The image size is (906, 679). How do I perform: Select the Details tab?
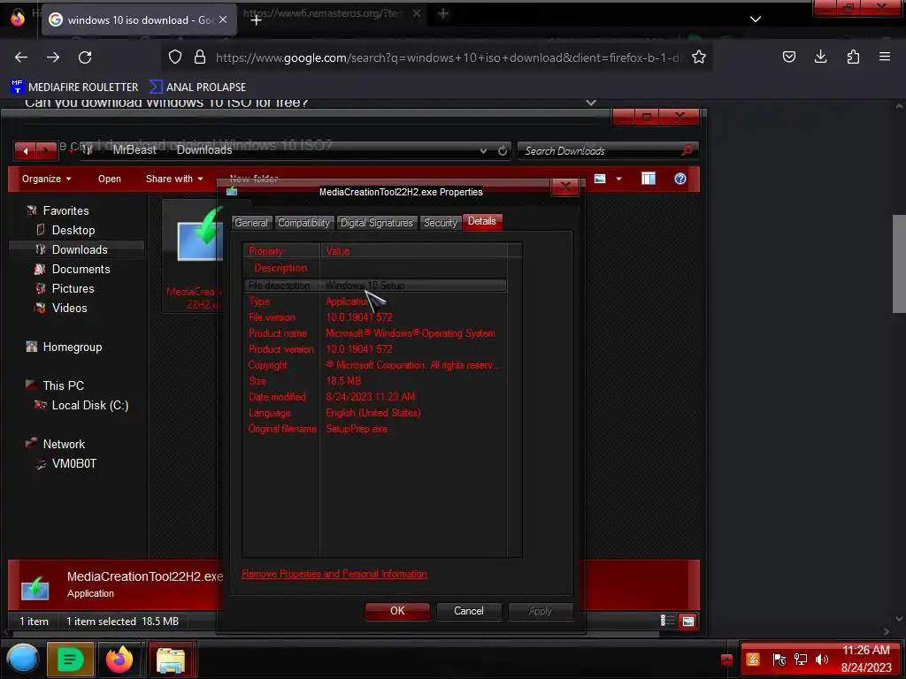(482, 222)
